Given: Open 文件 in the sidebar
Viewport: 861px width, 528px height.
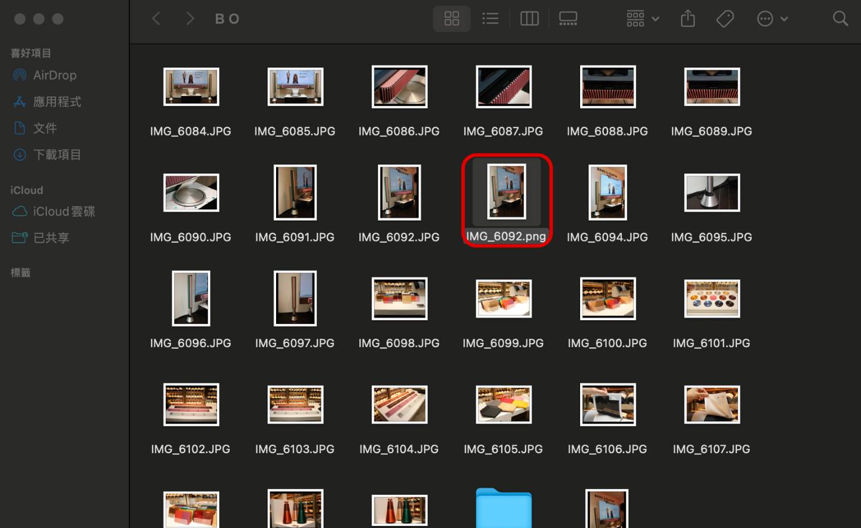Looking at the screenshot, I should pyautogui.click(x=35, y=128).
